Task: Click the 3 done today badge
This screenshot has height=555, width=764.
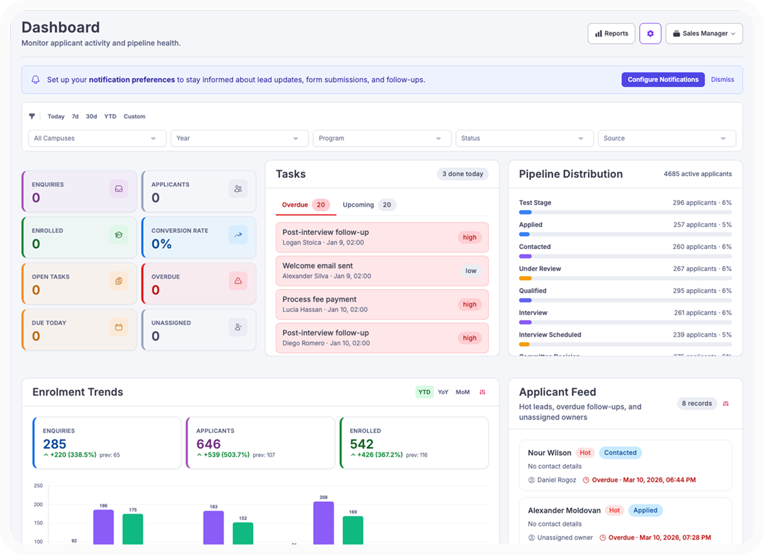Action: (x=462, y=174)
